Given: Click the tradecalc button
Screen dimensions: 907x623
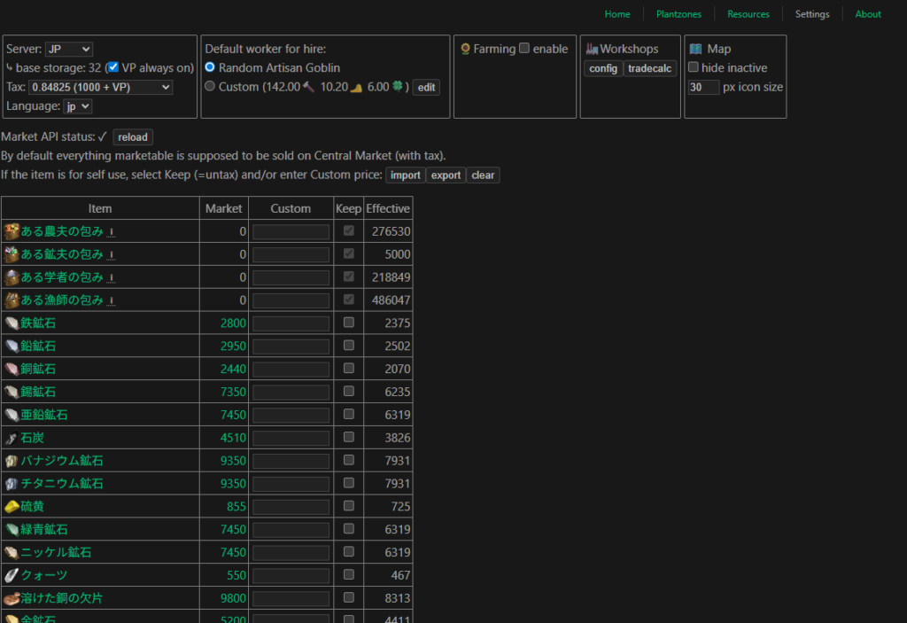Looking at the screenshot, I should pos(650,69).
